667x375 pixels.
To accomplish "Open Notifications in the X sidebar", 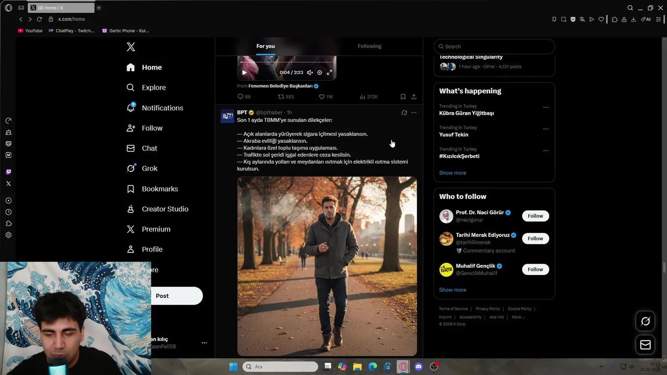I will 155,108.
